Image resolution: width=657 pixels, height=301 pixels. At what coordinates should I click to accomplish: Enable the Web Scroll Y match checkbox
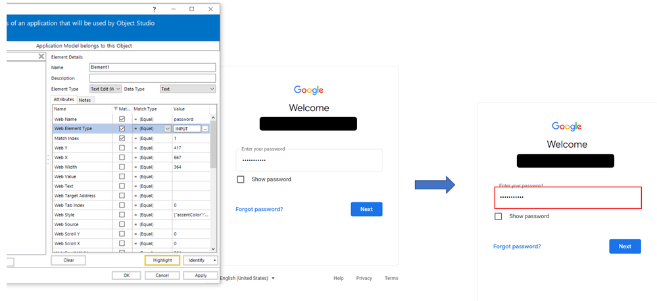(x=122, y=233)
